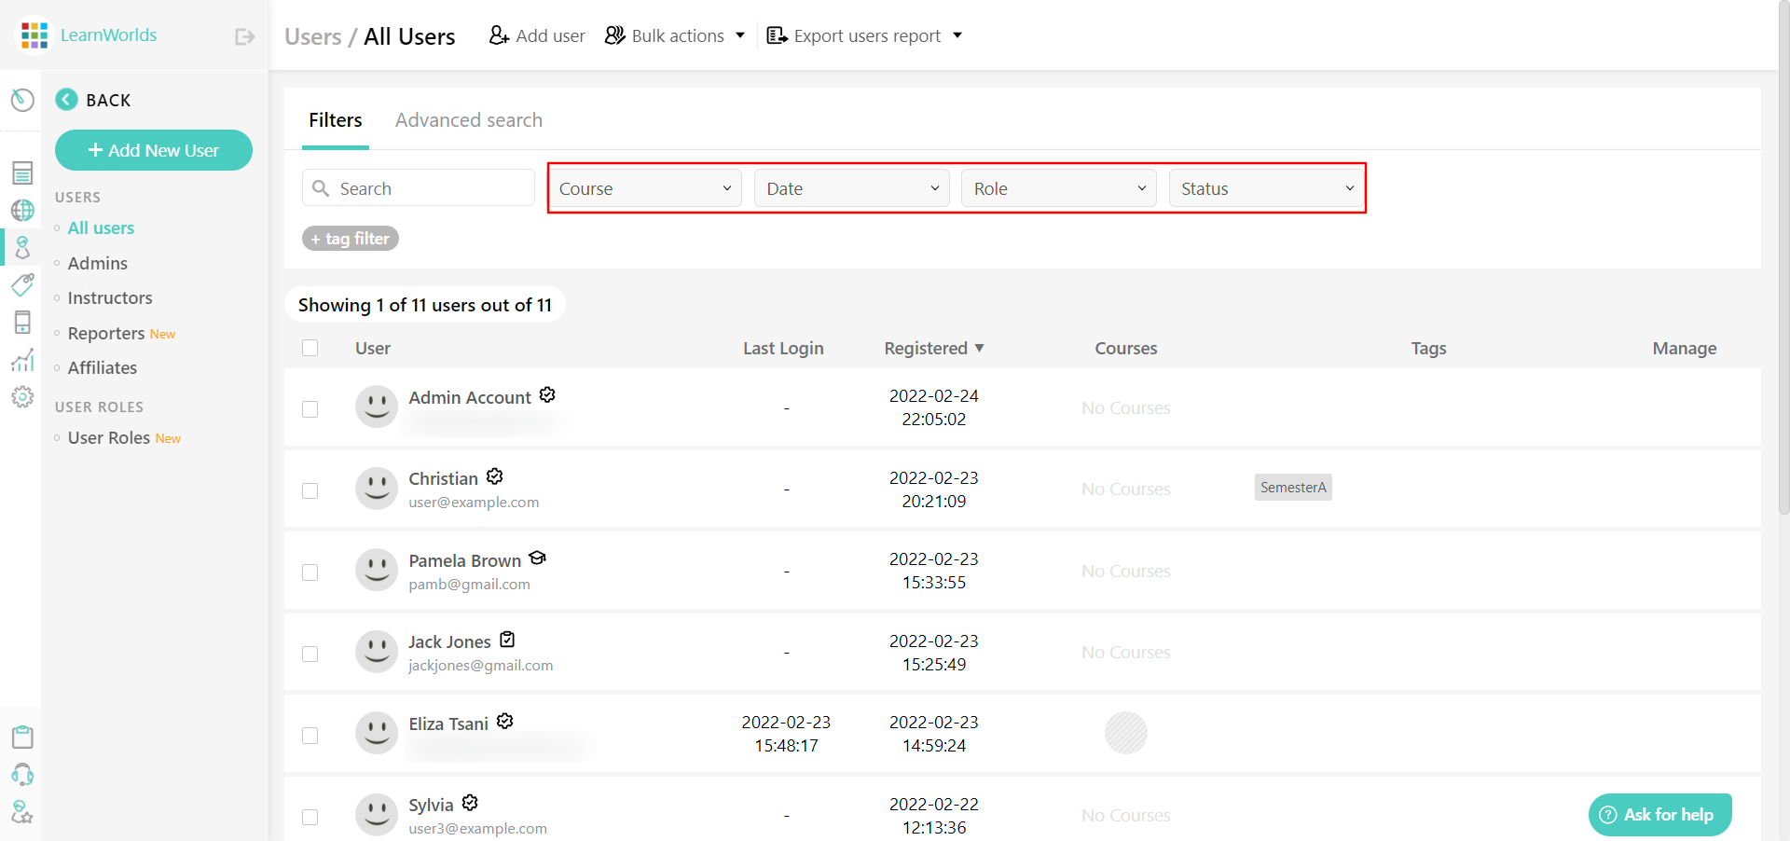Open the clipboard icon near the bottom sidebar
The height and width of the screenshot is (841, 1790).
click(22, 737)
